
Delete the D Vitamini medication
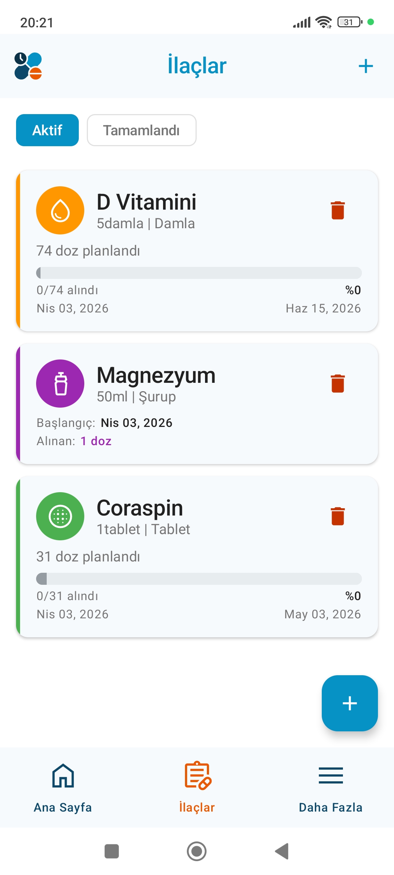click(x=338, y=210)
